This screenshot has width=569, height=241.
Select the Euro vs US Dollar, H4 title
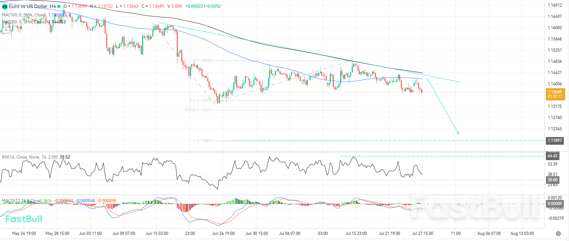tap(32, 6)
